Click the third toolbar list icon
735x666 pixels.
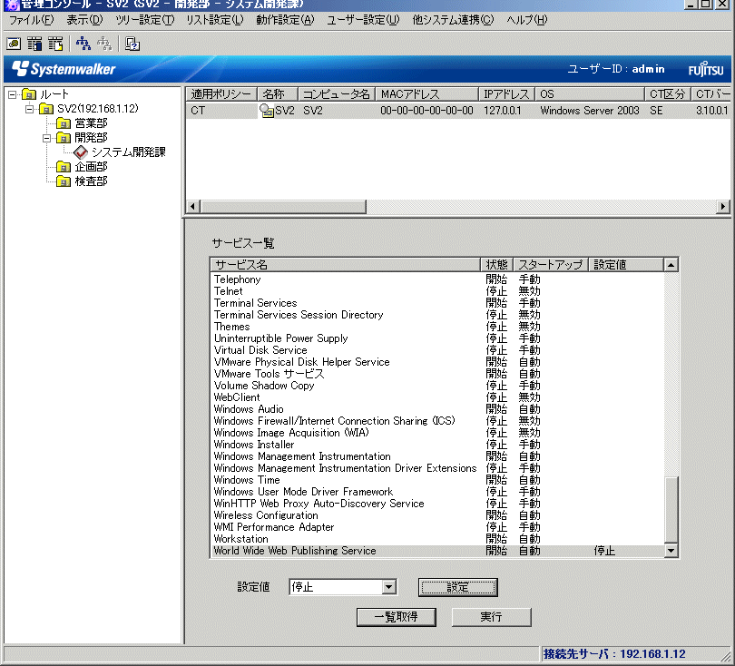[x=54, y=43]
